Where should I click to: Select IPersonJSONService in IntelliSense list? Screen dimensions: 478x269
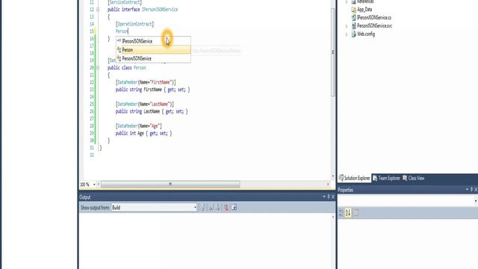(x=153, y=41)
